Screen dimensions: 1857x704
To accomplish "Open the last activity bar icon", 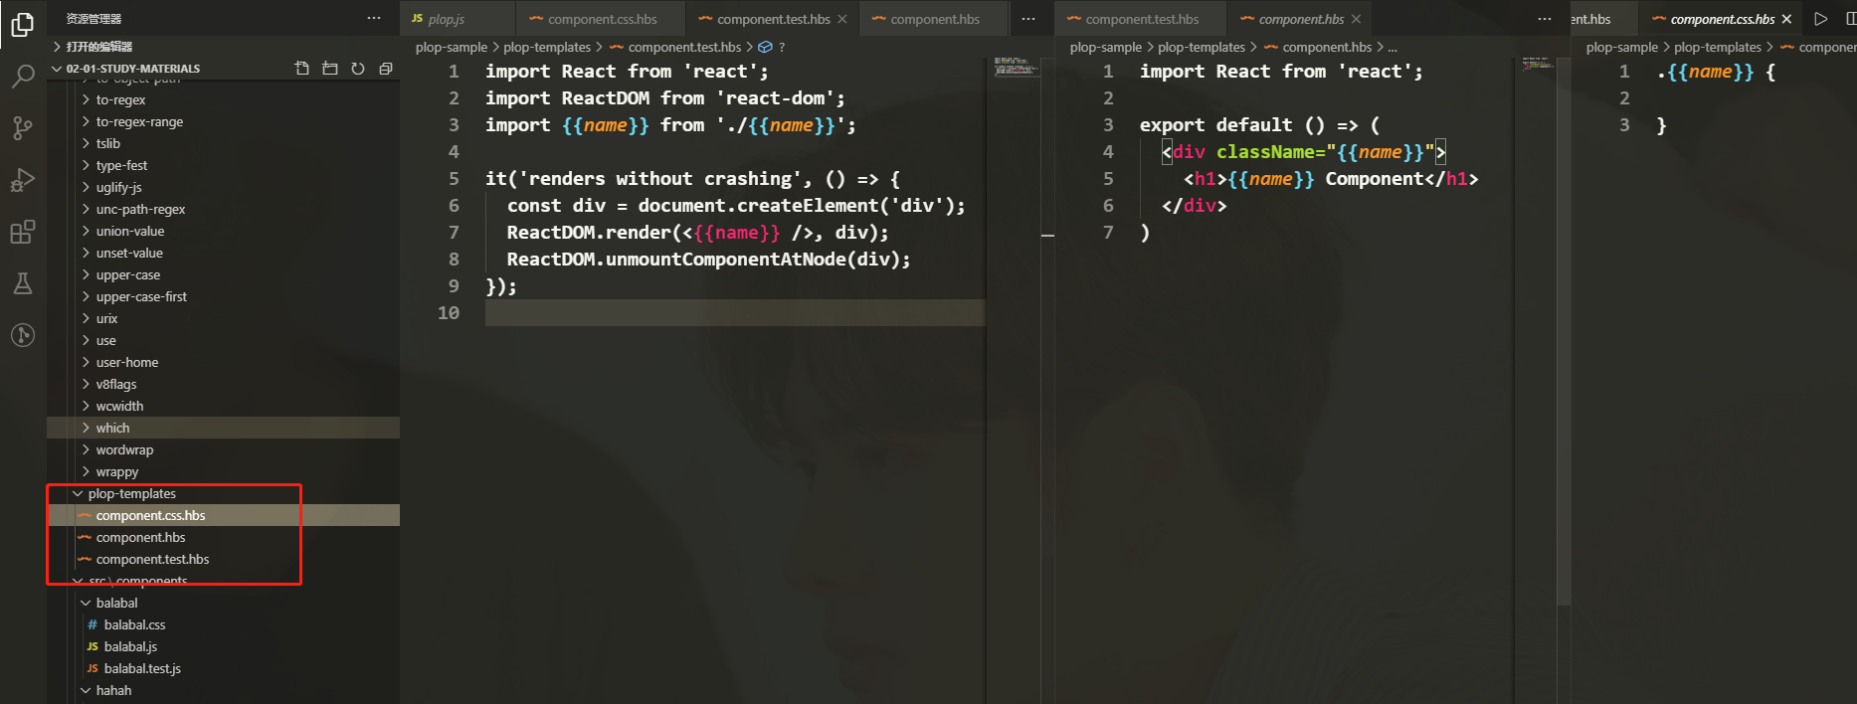I will click(22, 335).
